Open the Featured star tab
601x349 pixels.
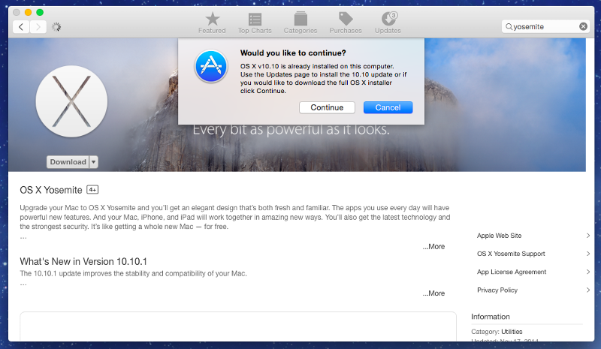click(212, 23)
